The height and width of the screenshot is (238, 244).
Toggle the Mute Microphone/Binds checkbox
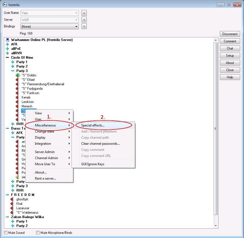[x=38, y=232]
